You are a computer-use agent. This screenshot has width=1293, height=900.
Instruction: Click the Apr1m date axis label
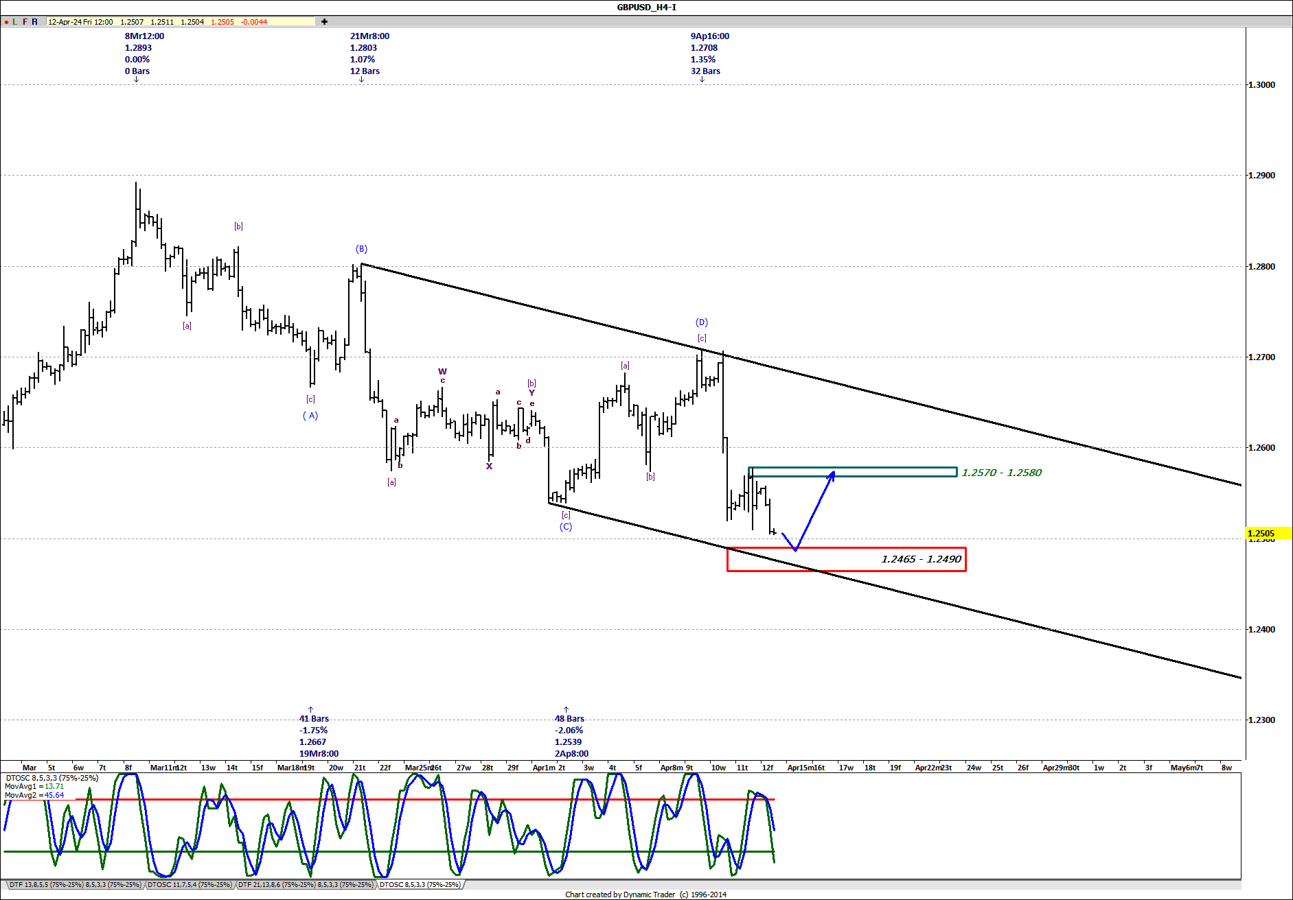544,768
